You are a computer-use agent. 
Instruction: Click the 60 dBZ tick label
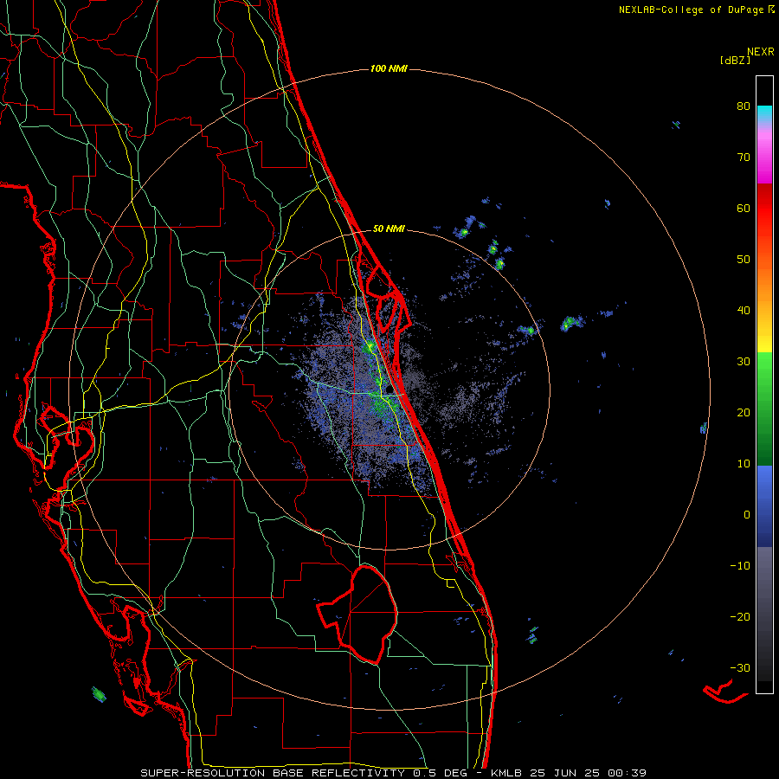coord(744,208)
